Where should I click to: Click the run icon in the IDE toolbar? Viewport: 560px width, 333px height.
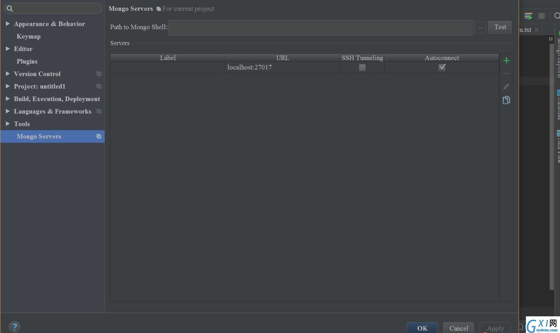point(528,16)
